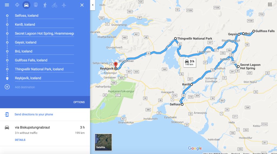Image resolution: width=277 pixels, height=154 pixels.
Task: Edit the Gullfoss Falls, Iceland stop
Action: (44, 60)
